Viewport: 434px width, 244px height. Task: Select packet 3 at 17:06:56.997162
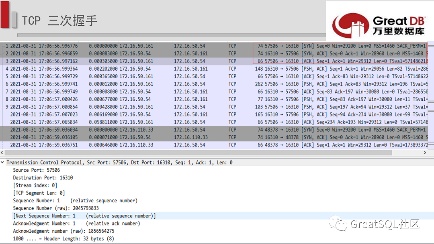tap(214, 61)
